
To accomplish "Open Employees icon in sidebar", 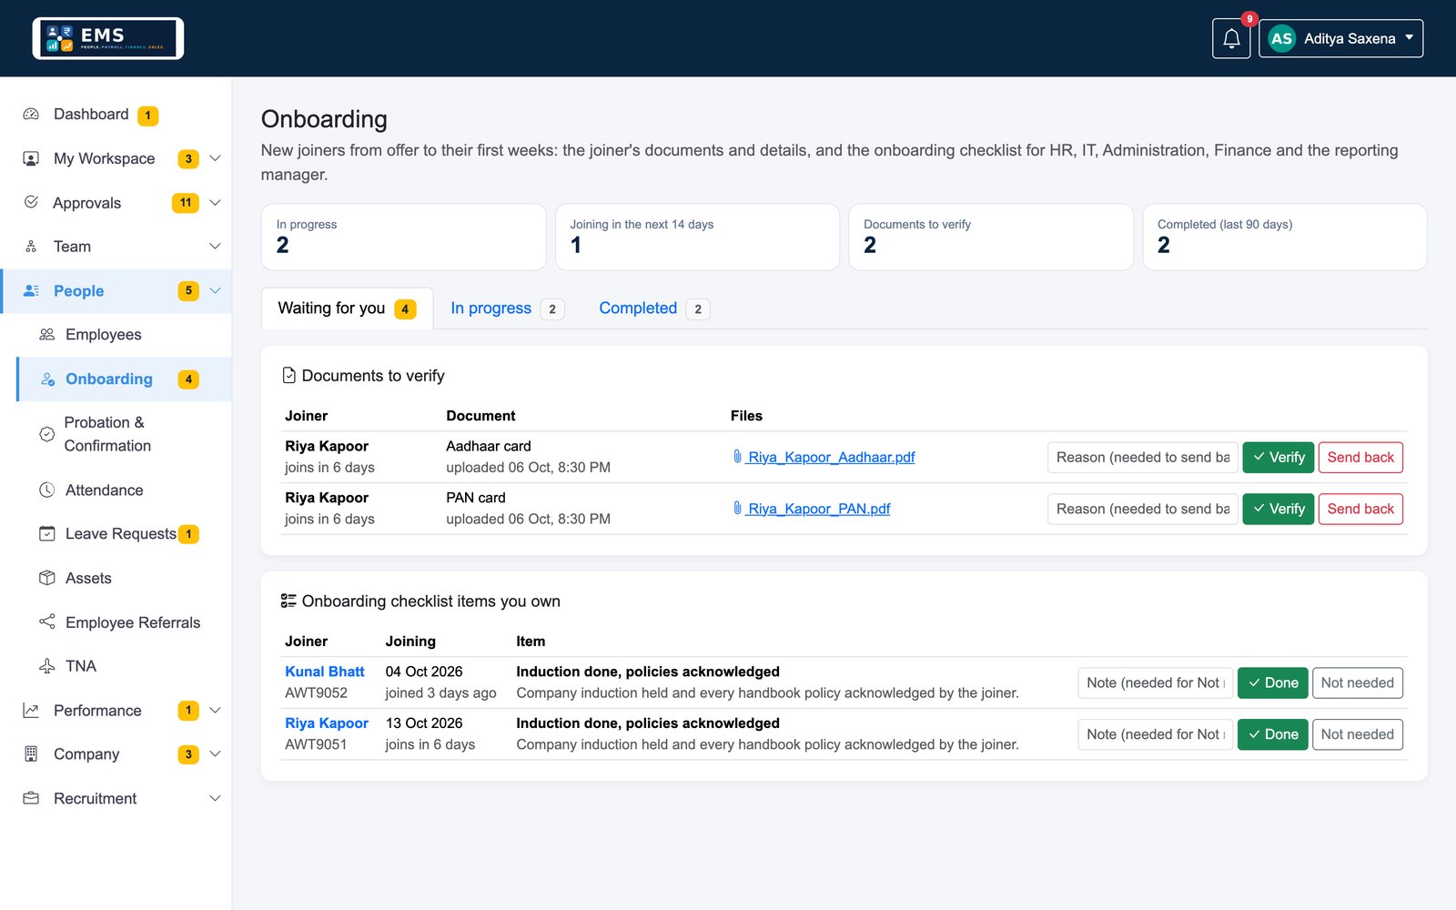I will pos(47,335).
